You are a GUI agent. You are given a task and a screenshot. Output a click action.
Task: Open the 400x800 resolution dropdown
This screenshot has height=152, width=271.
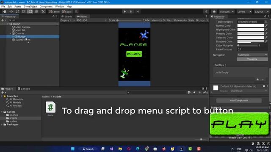91,20
